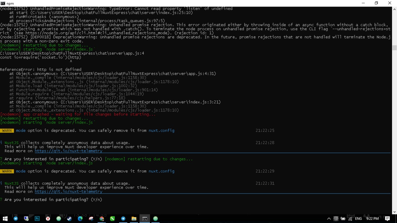397x223 pixels.
Task: Click the WARN badge at 21:22:25
Action: [7, 131]
